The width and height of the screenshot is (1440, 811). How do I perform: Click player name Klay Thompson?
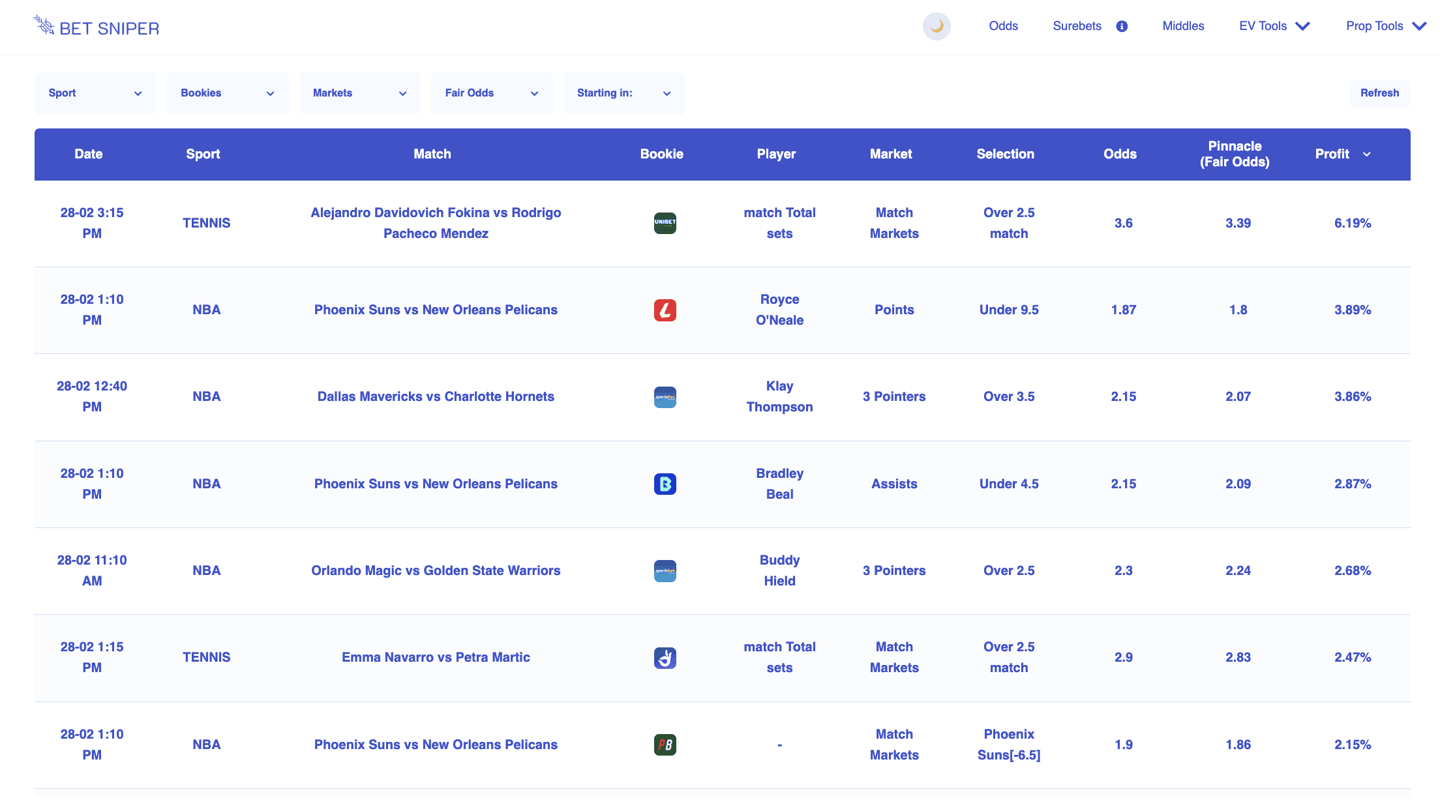coord(779,396)
